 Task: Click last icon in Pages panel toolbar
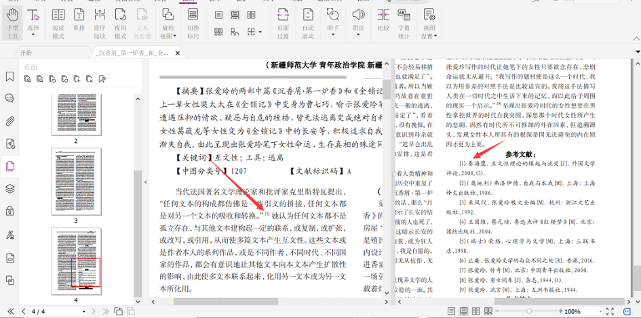coord(102,79)
